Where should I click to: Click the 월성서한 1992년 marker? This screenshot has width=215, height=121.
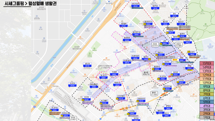coord(165,23)
